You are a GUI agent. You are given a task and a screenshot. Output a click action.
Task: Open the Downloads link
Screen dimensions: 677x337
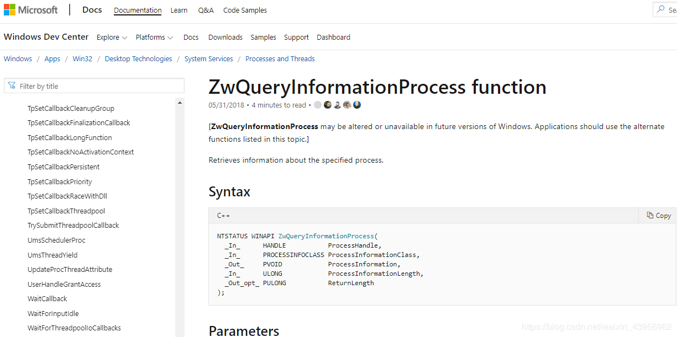point(225,37)
